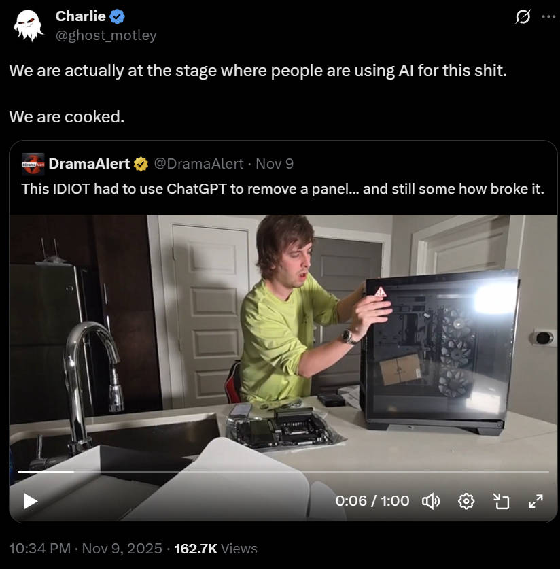Screen dimensions: 560x569
Task: Click Charlie's blue verified badge
Action: point(117,16)
